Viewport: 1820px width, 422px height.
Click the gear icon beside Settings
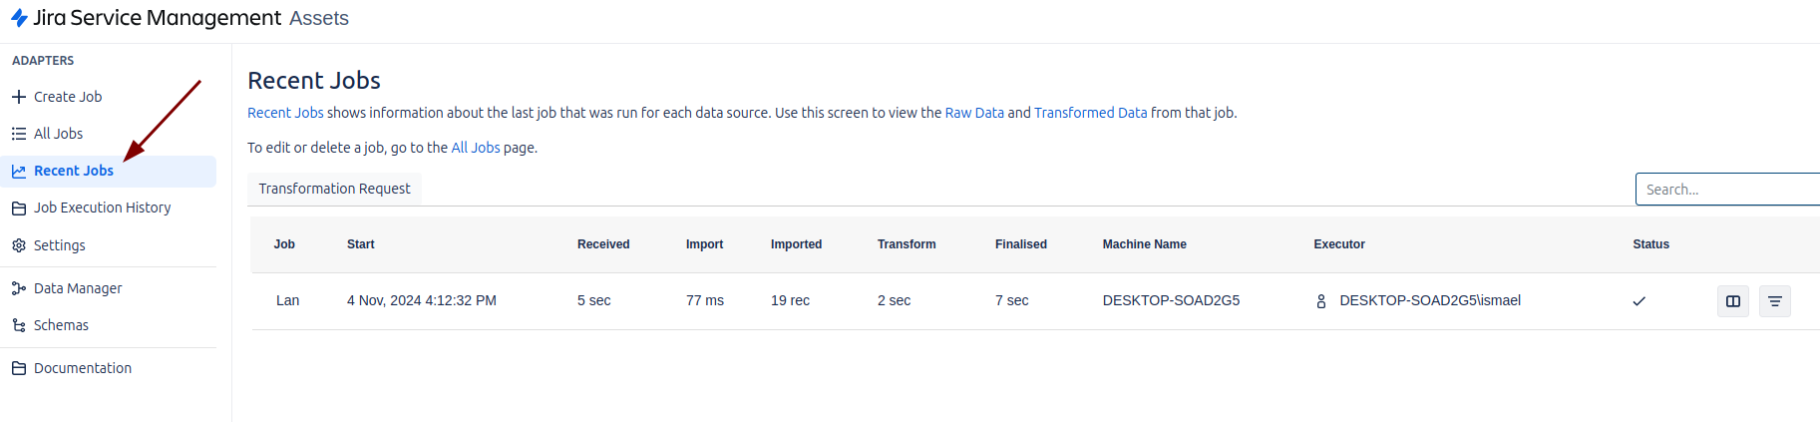pos(19,245)
